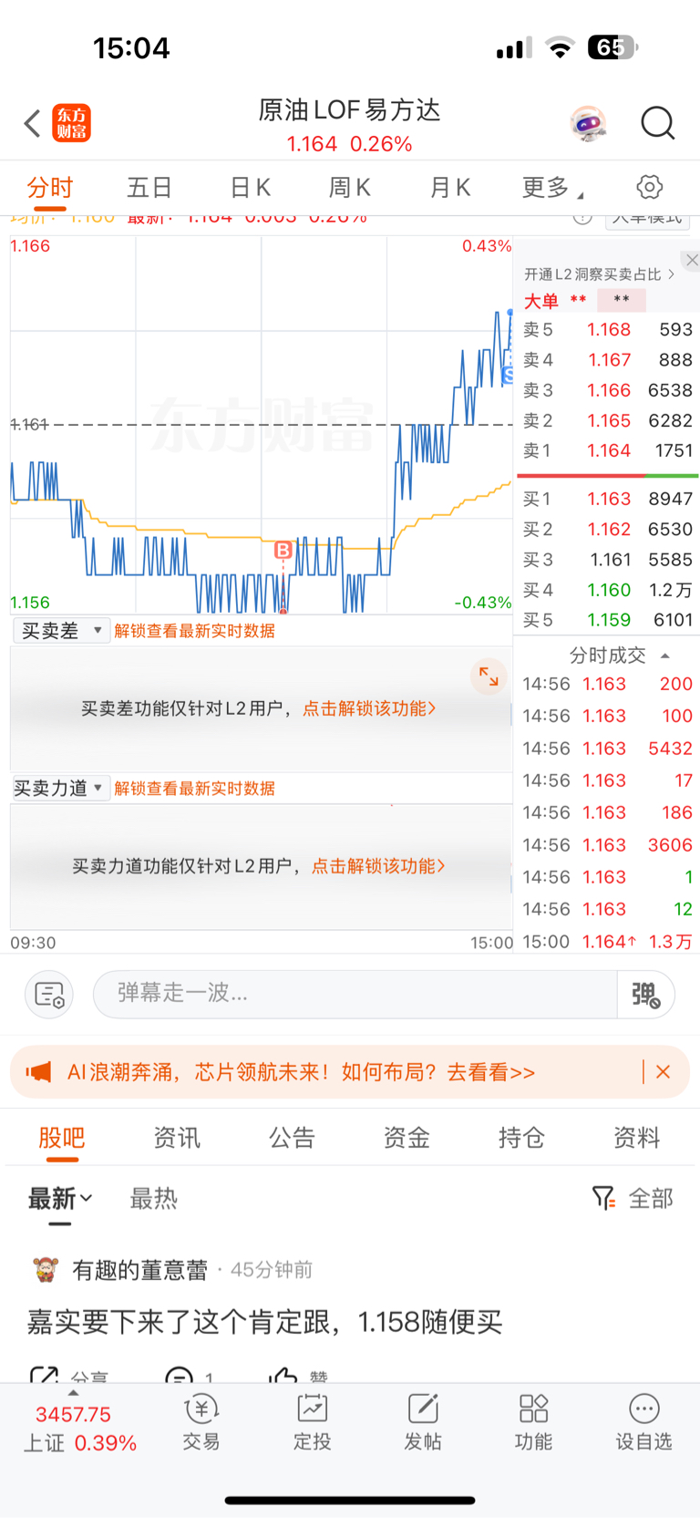Tap the 发帖 compose icon
Image resolution: width=700 pixels, height=1518 pixels.
(x=423, y=1422)
